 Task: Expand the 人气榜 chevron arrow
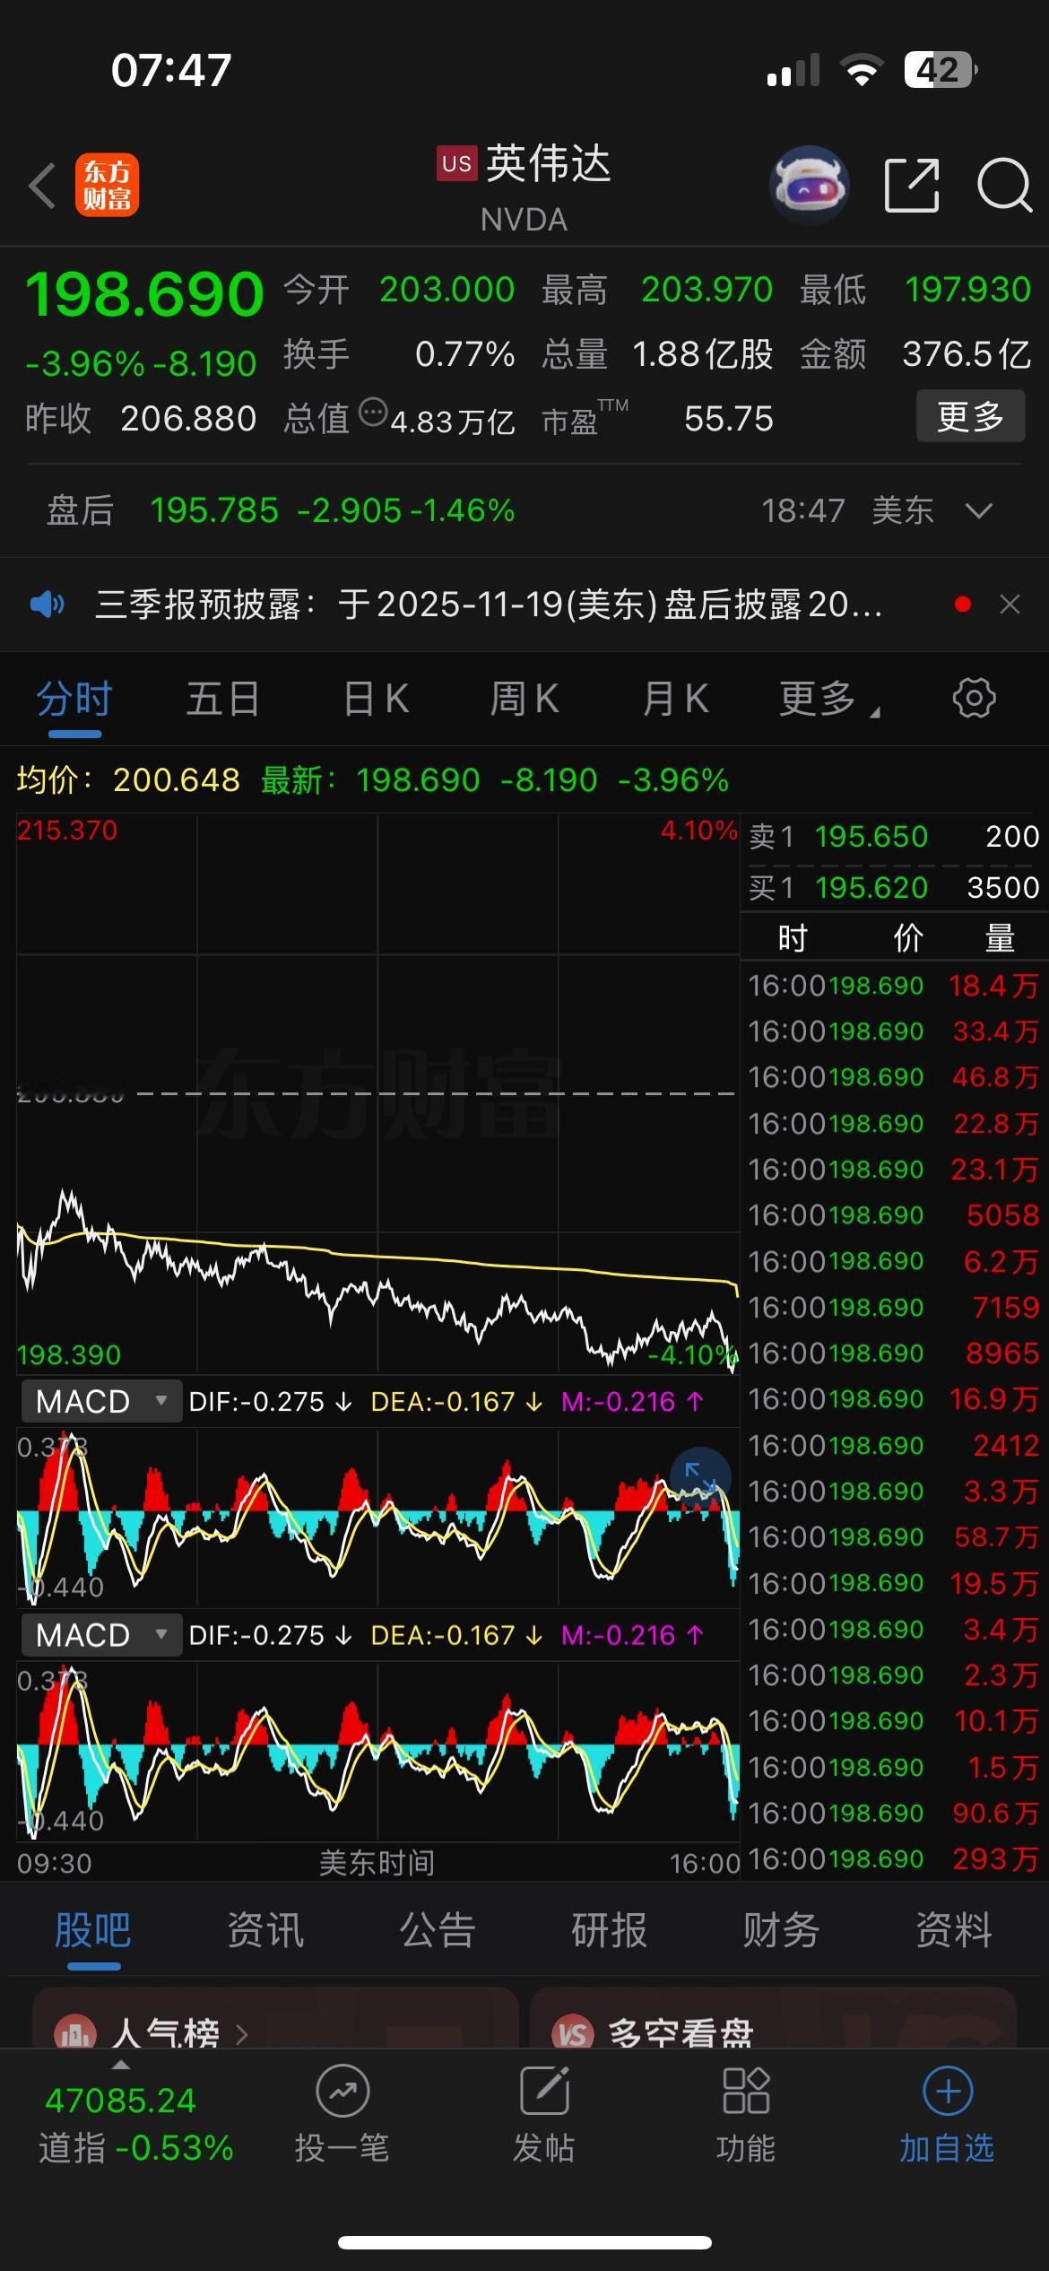point(241,2034)
